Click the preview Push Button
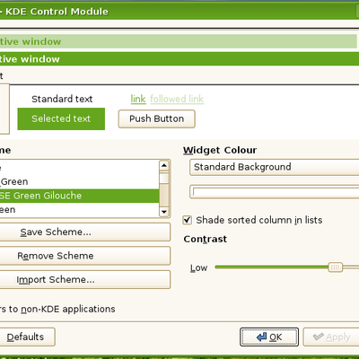This screenshot has width=359, height=359. [x=156, y=118]
